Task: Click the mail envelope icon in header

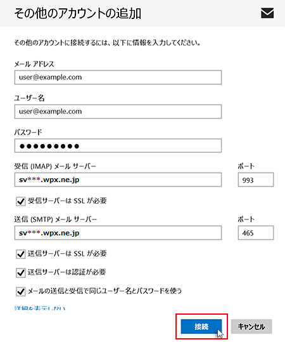Action: [x=267, y=13]
